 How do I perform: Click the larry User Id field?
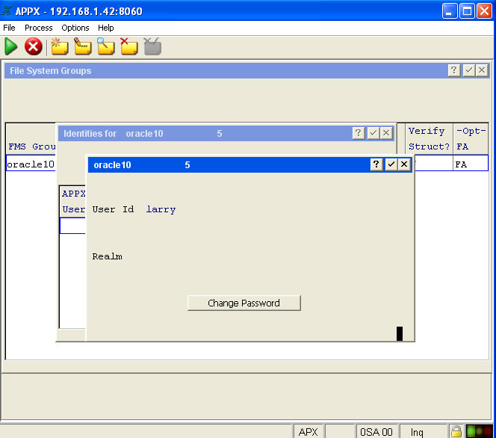coord(161,210)
